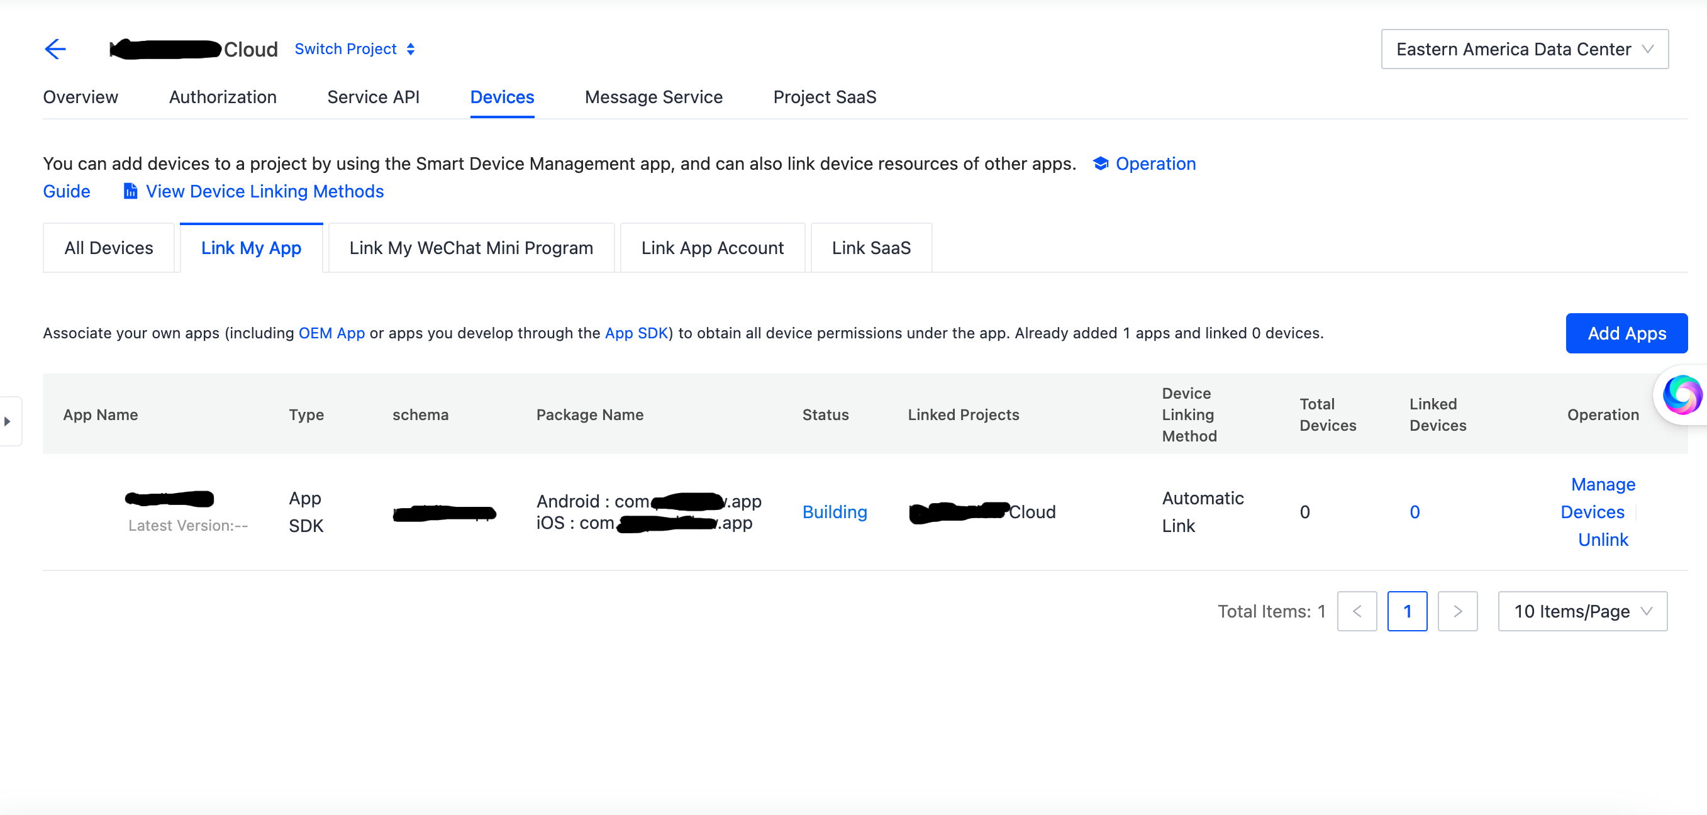This screenshot has height=815, width=1707.
Task: Select the All Devices tab
Action: 109,248
